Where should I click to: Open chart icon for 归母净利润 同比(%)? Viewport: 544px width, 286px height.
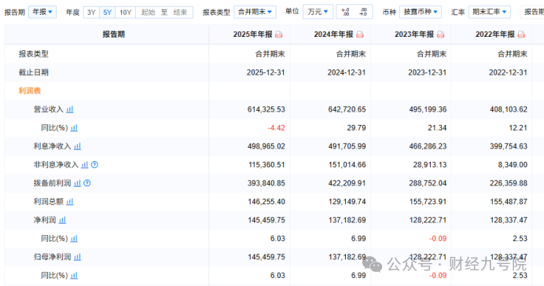click(74, 276)
